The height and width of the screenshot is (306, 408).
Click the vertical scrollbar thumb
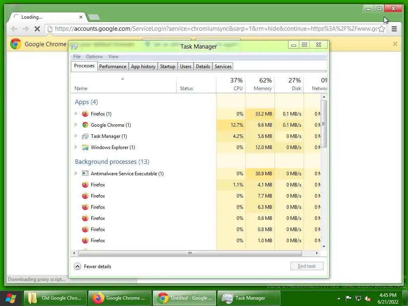[324, 124]
